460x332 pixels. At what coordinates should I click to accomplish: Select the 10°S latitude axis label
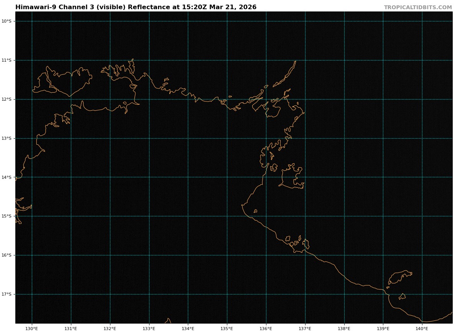7,21
